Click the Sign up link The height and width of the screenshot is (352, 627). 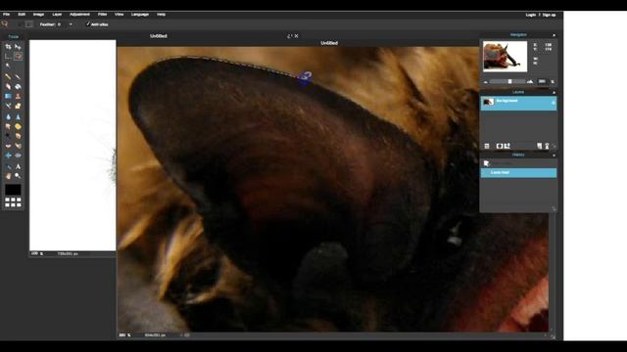[549, 15]
